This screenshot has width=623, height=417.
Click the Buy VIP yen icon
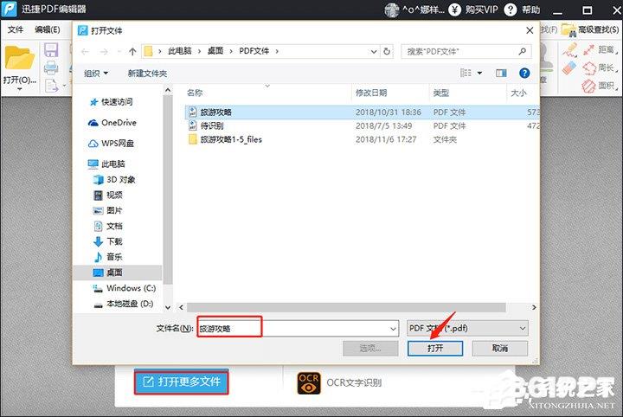click(454, 10)
